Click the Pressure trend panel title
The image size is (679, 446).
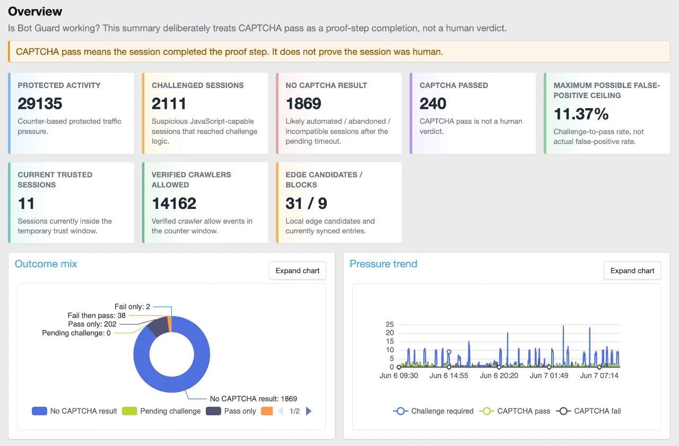[384, 264]
